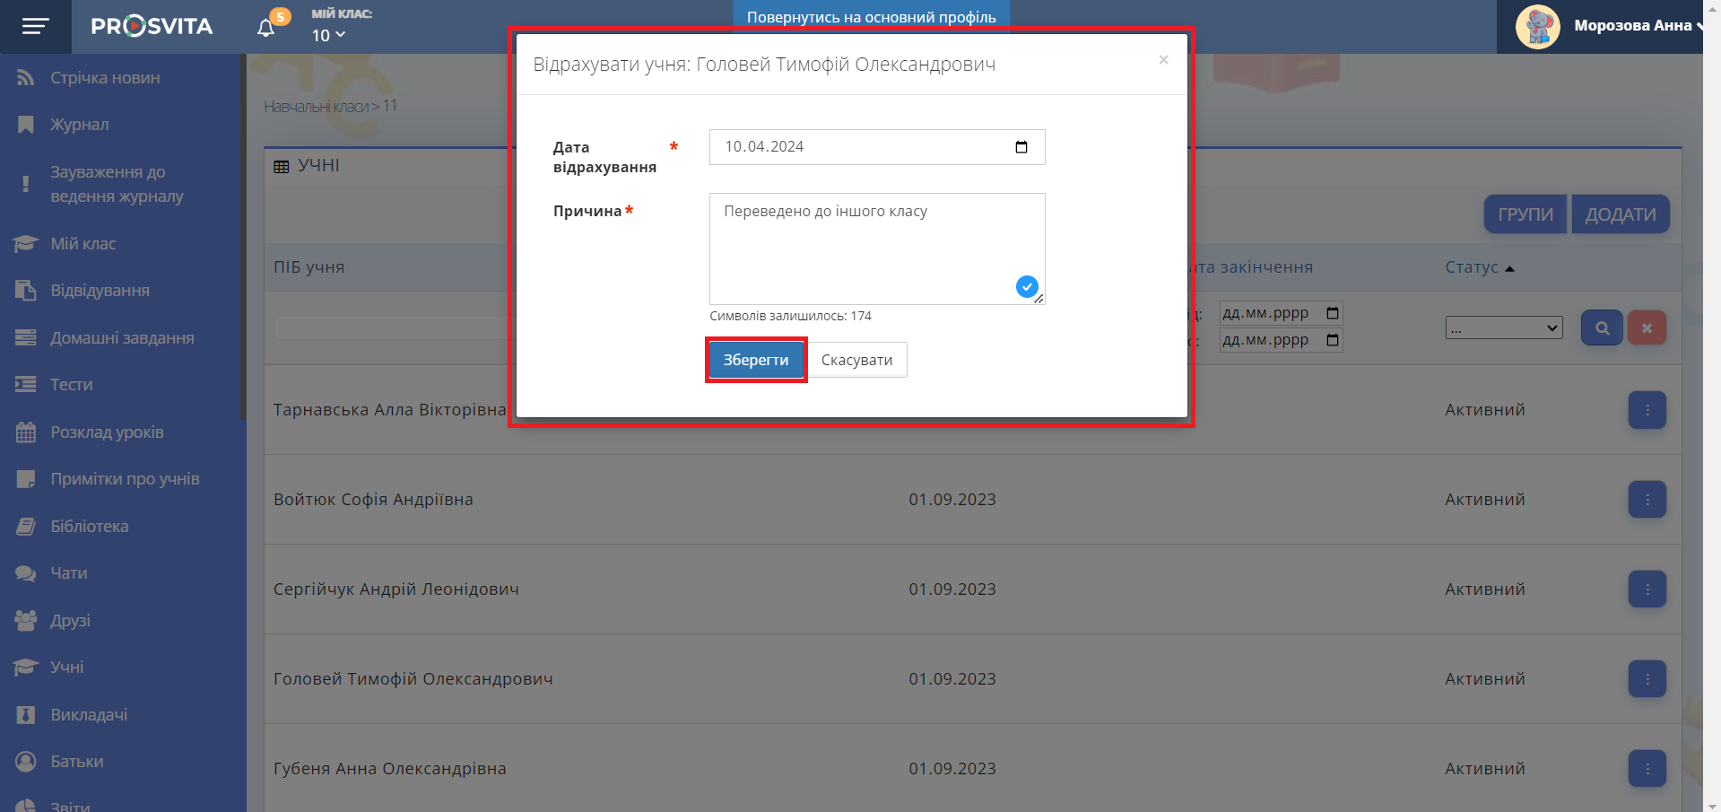Open Домашні завдання sidebar item
Screen dimensions: 1721x812
point(122,338)
